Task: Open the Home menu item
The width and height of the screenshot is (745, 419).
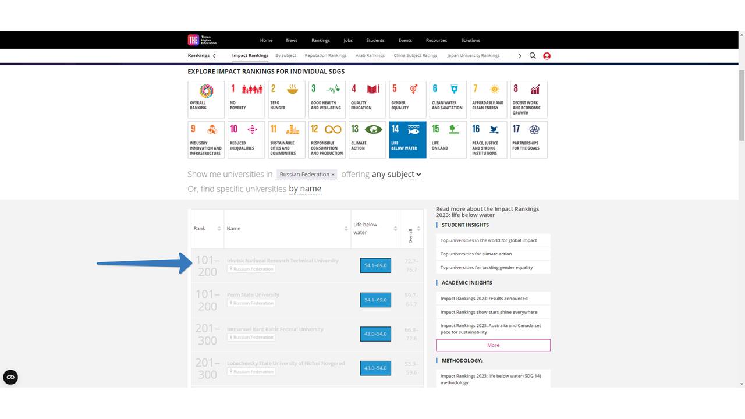Action: 266,40
